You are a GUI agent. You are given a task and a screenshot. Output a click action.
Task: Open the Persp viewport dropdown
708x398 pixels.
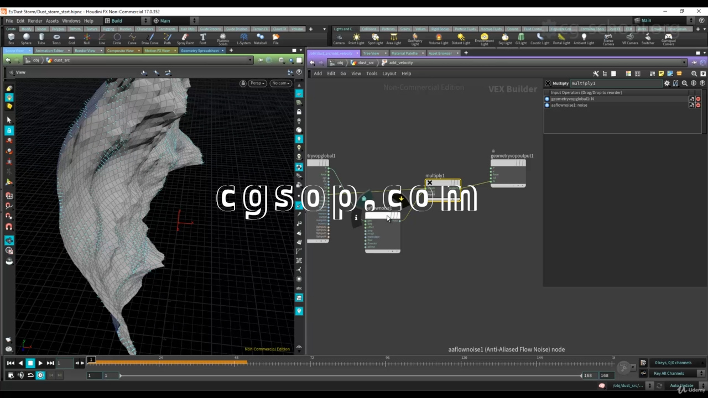click(258, 83)
